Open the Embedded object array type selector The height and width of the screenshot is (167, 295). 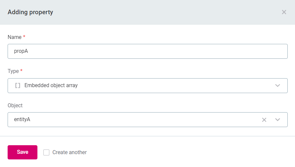pyautogui.click(x=147, y=85)
